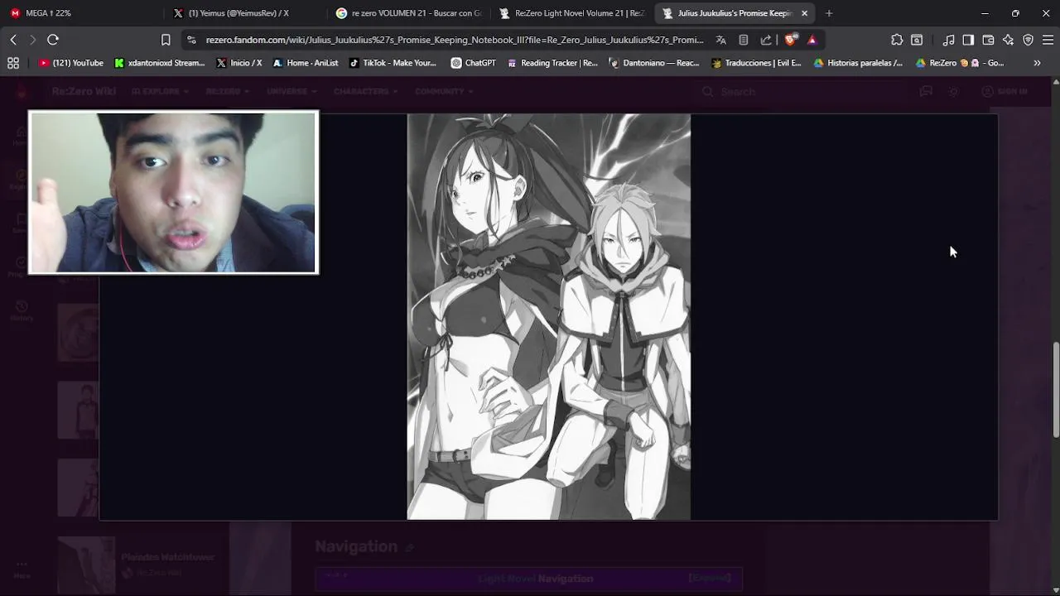The height and width of the screenshot is (596, 1060).
Task: Open the xdantonioxd Stream bookmark
Action: (160, 63)
